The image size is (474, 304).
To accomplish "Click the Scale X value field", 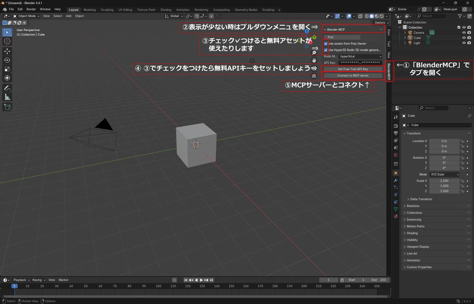I will tap(444, 181).
